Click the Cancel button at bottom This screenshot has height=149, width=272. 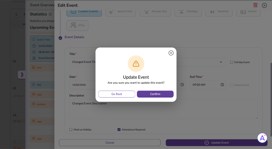tap(110, 143)
